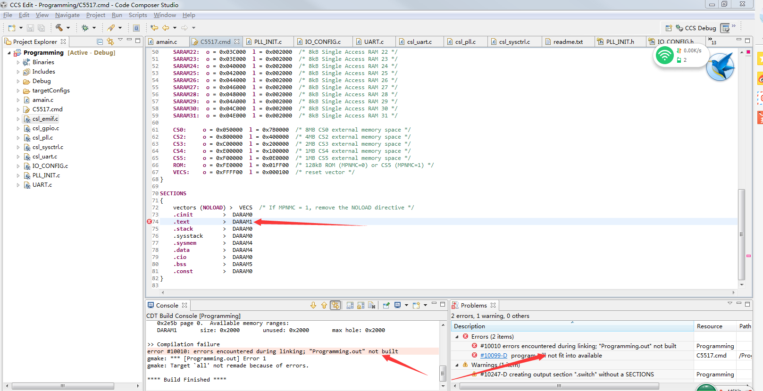Click the Build hammer icon
This screenshot has height=391, width=763.
point(59,28)
